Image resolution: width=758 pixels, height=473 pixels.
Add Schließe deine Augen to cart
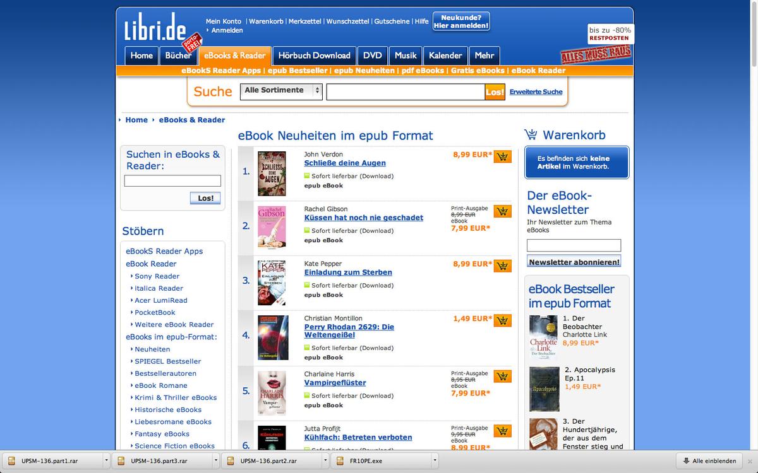[x=503, y=156]
